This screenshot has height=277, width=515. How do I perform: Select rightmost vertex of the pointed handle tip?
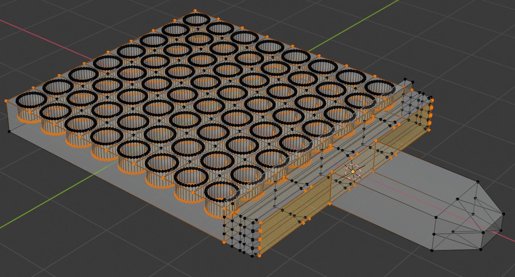click(x=503, y=214)
